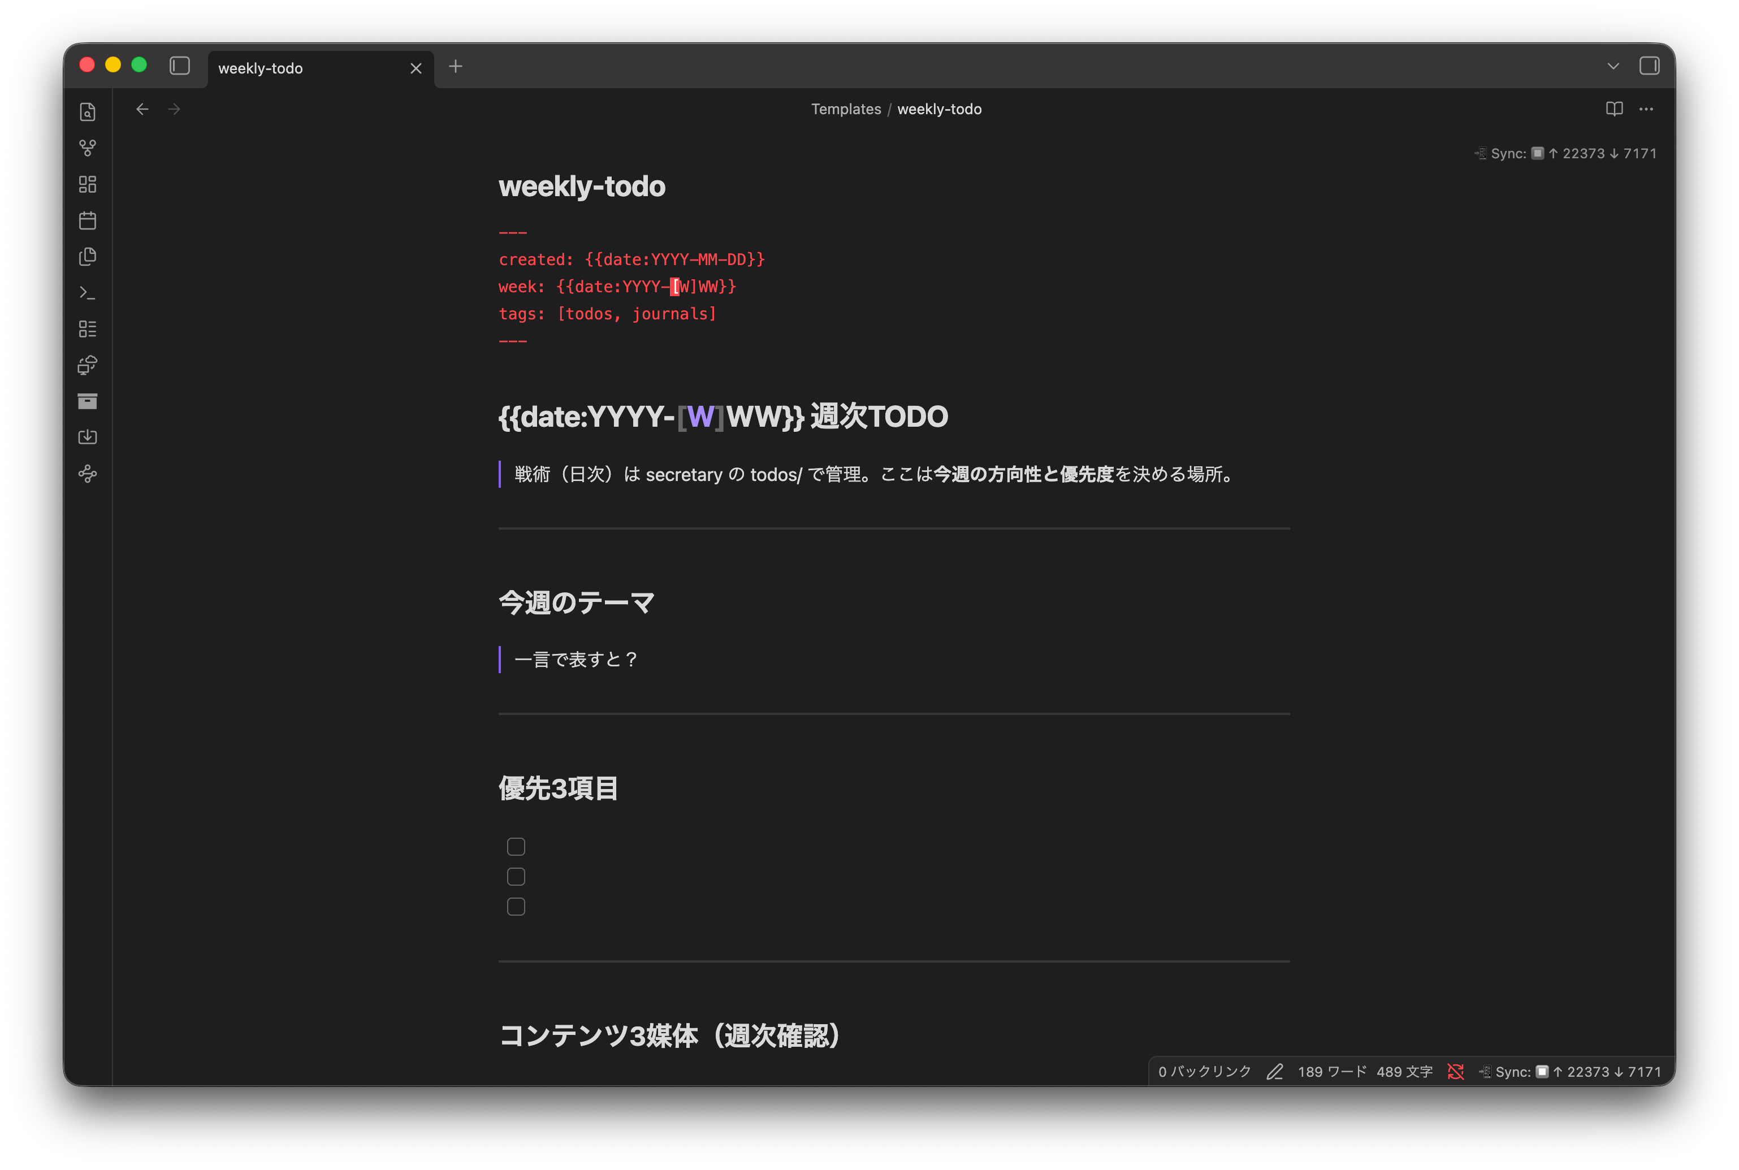The height and width of the screenshot is (1170, 1739).
Task: Insert template using the stacked pages icon
Action: click(x=87, y=257)
